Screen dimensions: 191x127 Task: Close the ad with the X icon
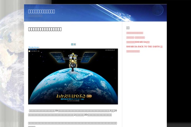(x=75, y=44)
